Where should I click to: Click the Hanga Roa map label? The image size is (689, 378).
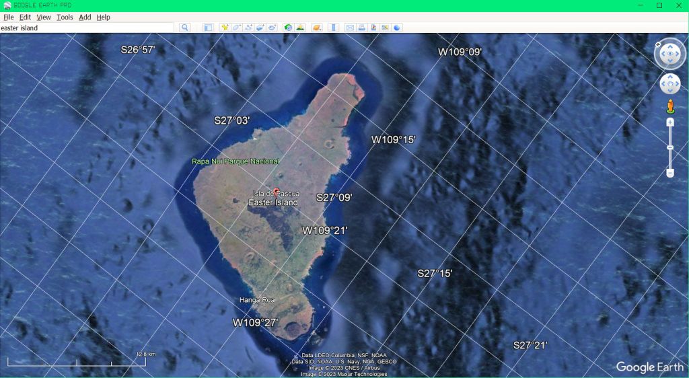pos(257,300)
